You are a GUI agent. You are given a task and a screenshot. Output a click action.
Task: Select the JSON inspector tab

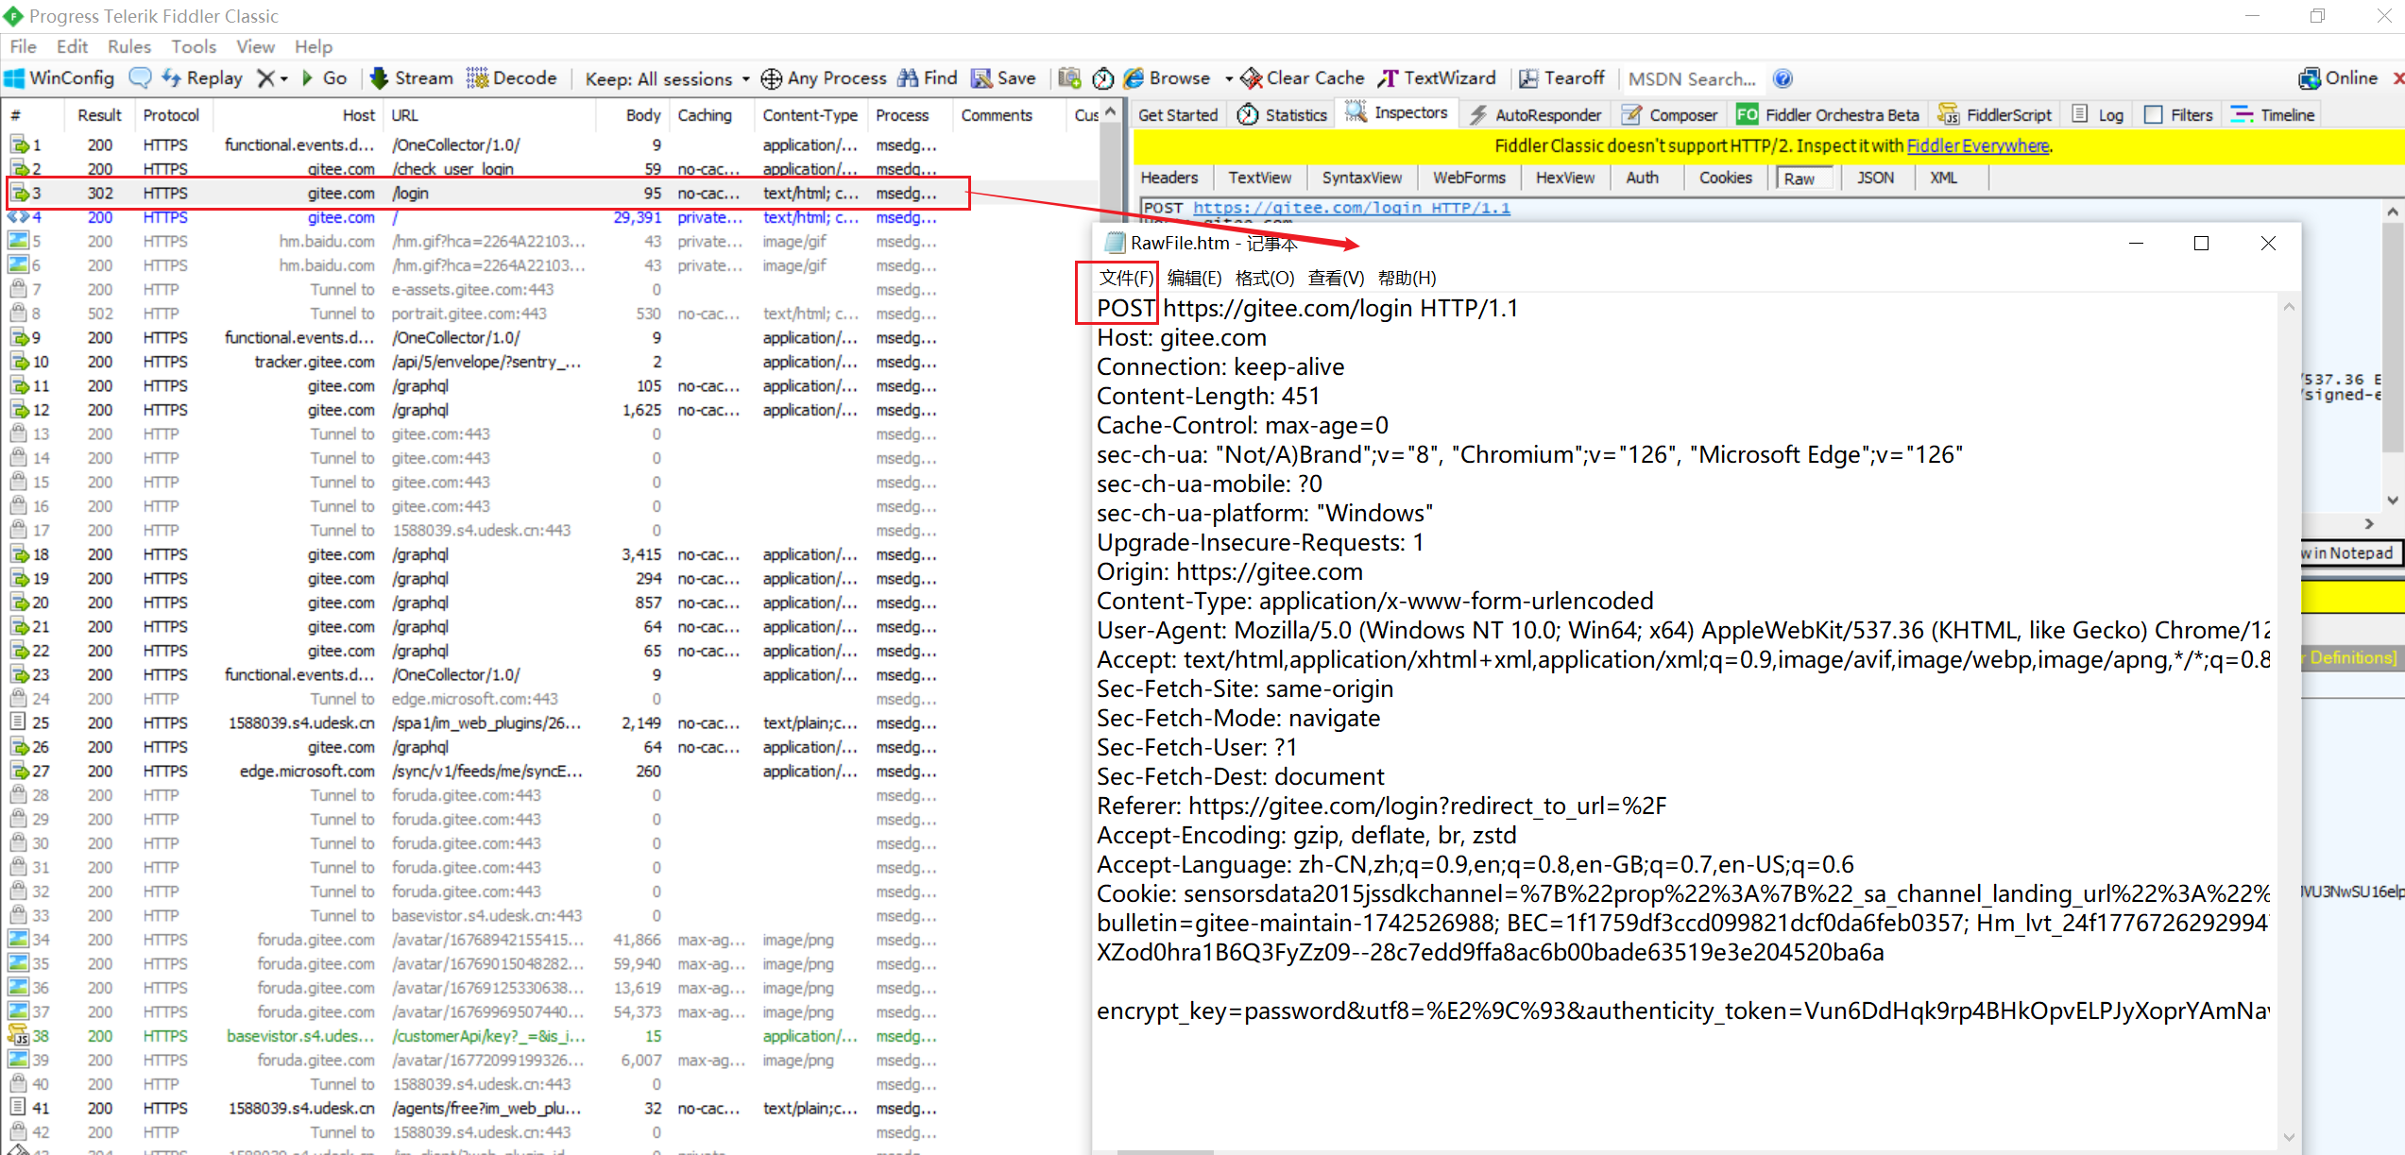coord(1875,178)
